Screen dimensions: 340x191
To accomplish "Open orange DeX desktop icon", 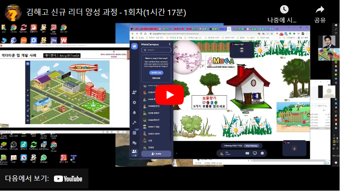I will 24,40.
